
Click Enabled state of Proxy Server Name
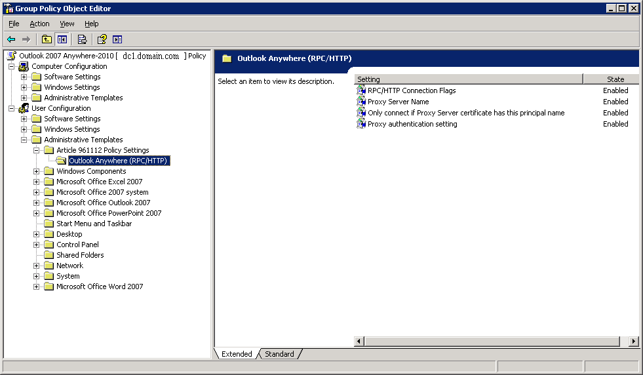[615, 102]
